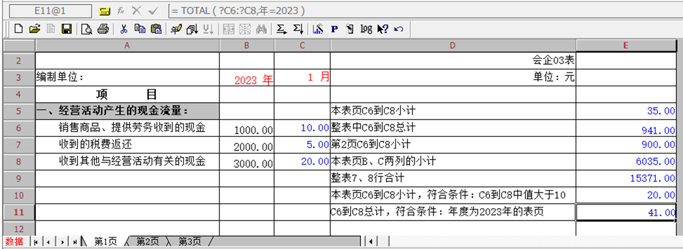Click the blue Undo arrow icon
Screen dimensions: 683x249
[x=398, y=29]
